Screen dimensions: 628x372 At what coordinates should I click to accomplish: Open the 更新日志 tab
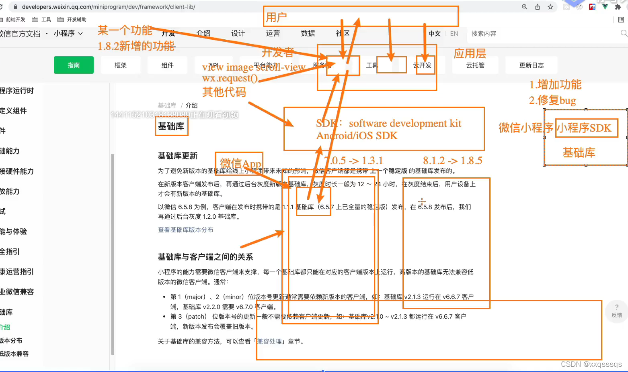(x=532, y=65)
